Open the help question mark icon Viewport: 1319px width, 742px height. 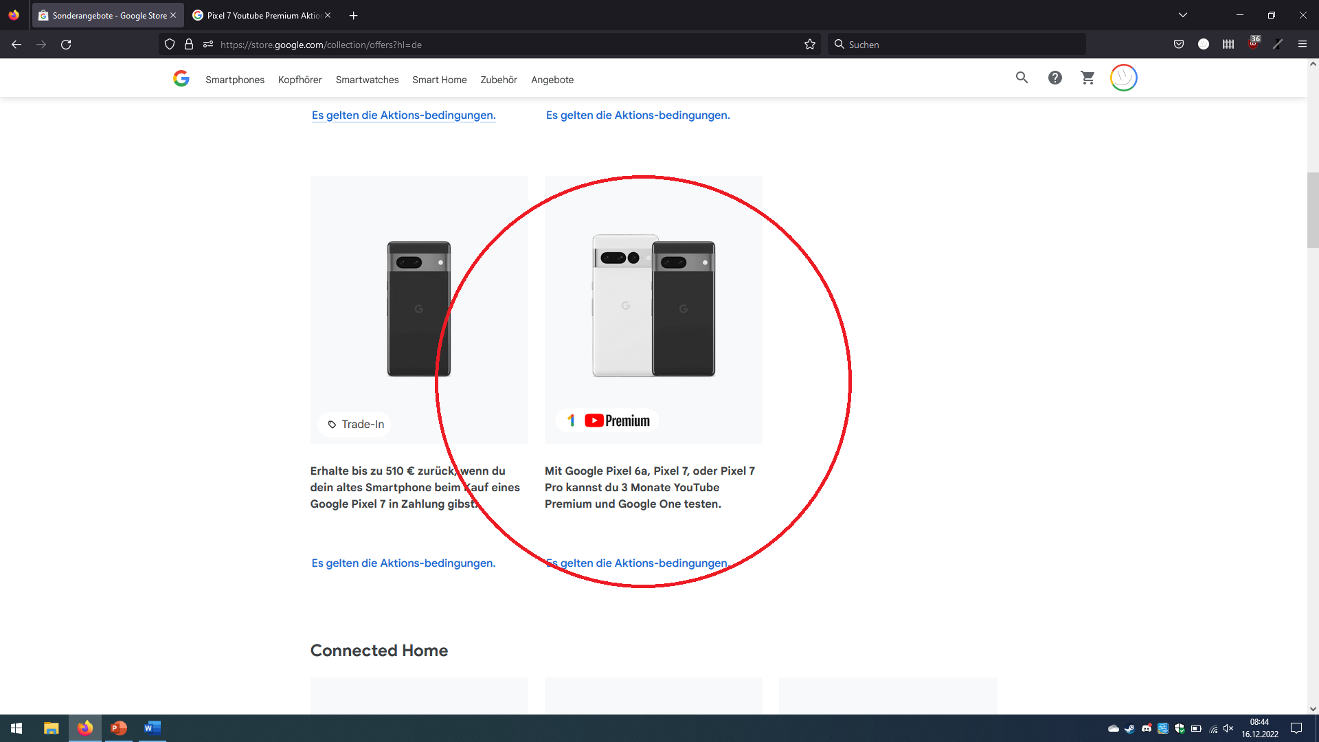pyautogui.click(x=1055, y=78)
